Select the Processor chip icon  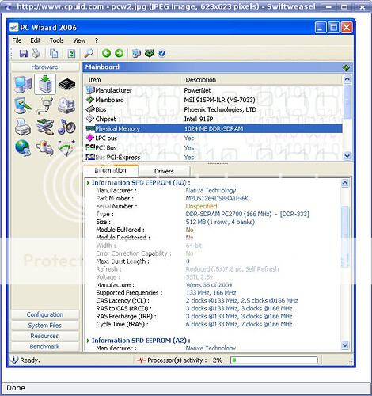click(66, 84)
